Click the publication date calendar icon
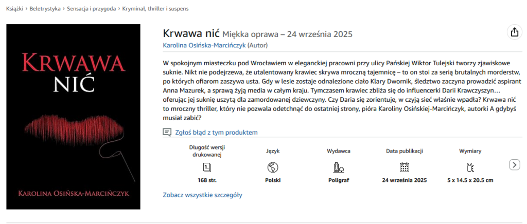Screen dimensions: 527x224 click(405, 167)
